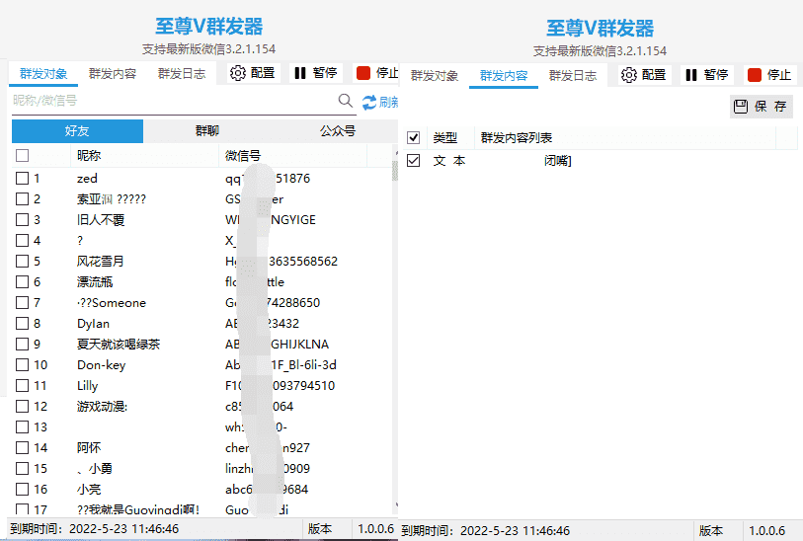Click the 文本 type cell
This screenshot has height=541, width=803.
(x=449, y=161)
